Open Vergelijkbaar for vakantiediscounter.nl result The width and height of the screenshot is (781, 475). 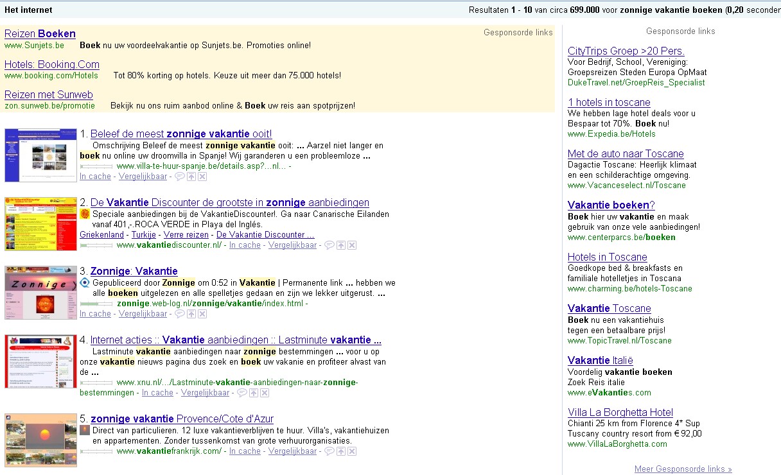tap(292, 245)
